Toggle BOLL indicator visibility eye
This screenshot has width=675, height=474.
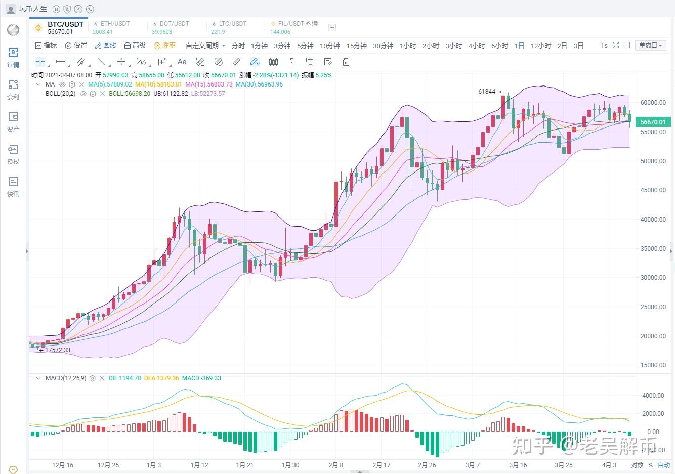point(83,94)
